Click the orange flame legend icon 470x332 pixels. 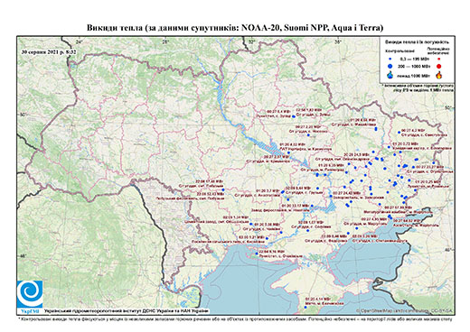(x=439, y=75)
